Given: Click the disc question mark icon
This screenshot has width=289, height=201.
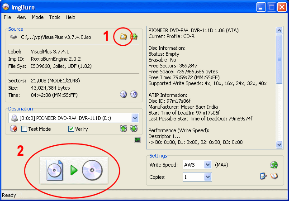Looking at the screenshot, I should [x=134, y=94].
